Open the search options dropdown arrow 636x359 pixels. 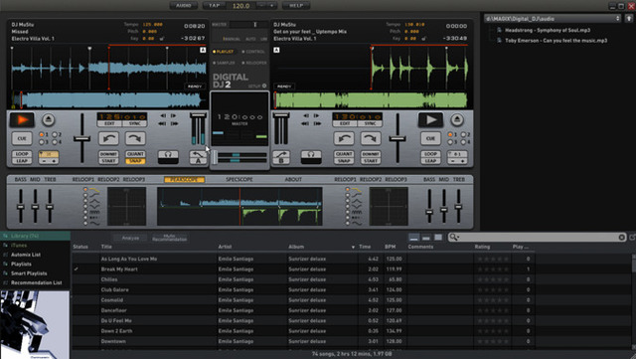tap(458, 237)
